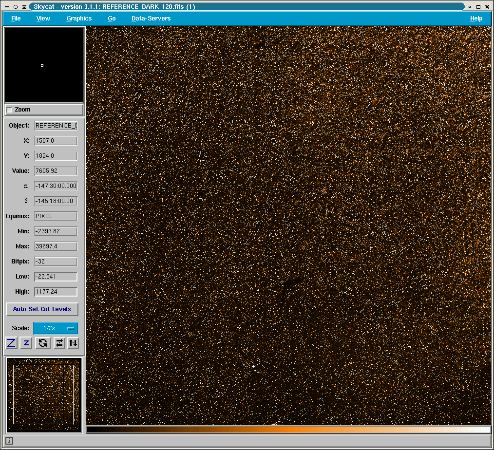The width and height of the screenshot is (494, 450).
Task: Open the View menu
Action: [43, 19]
